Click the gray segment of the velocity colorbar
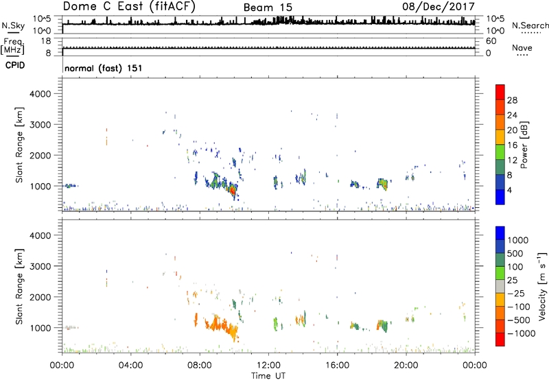The image size is (549, 380). tap(500, 286)
